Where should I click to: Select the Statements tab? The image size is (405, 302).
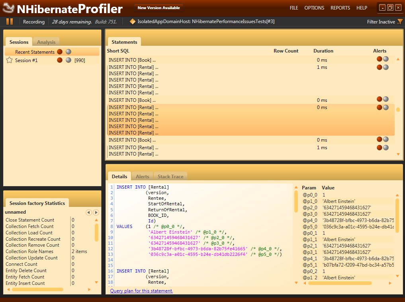click(124, 42)
